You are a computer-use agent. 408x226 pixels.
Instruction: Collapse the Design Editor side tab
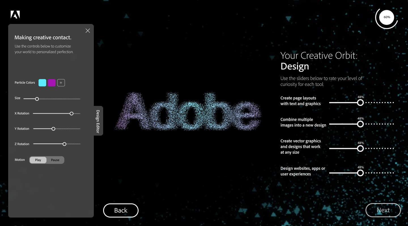(98, 121)
